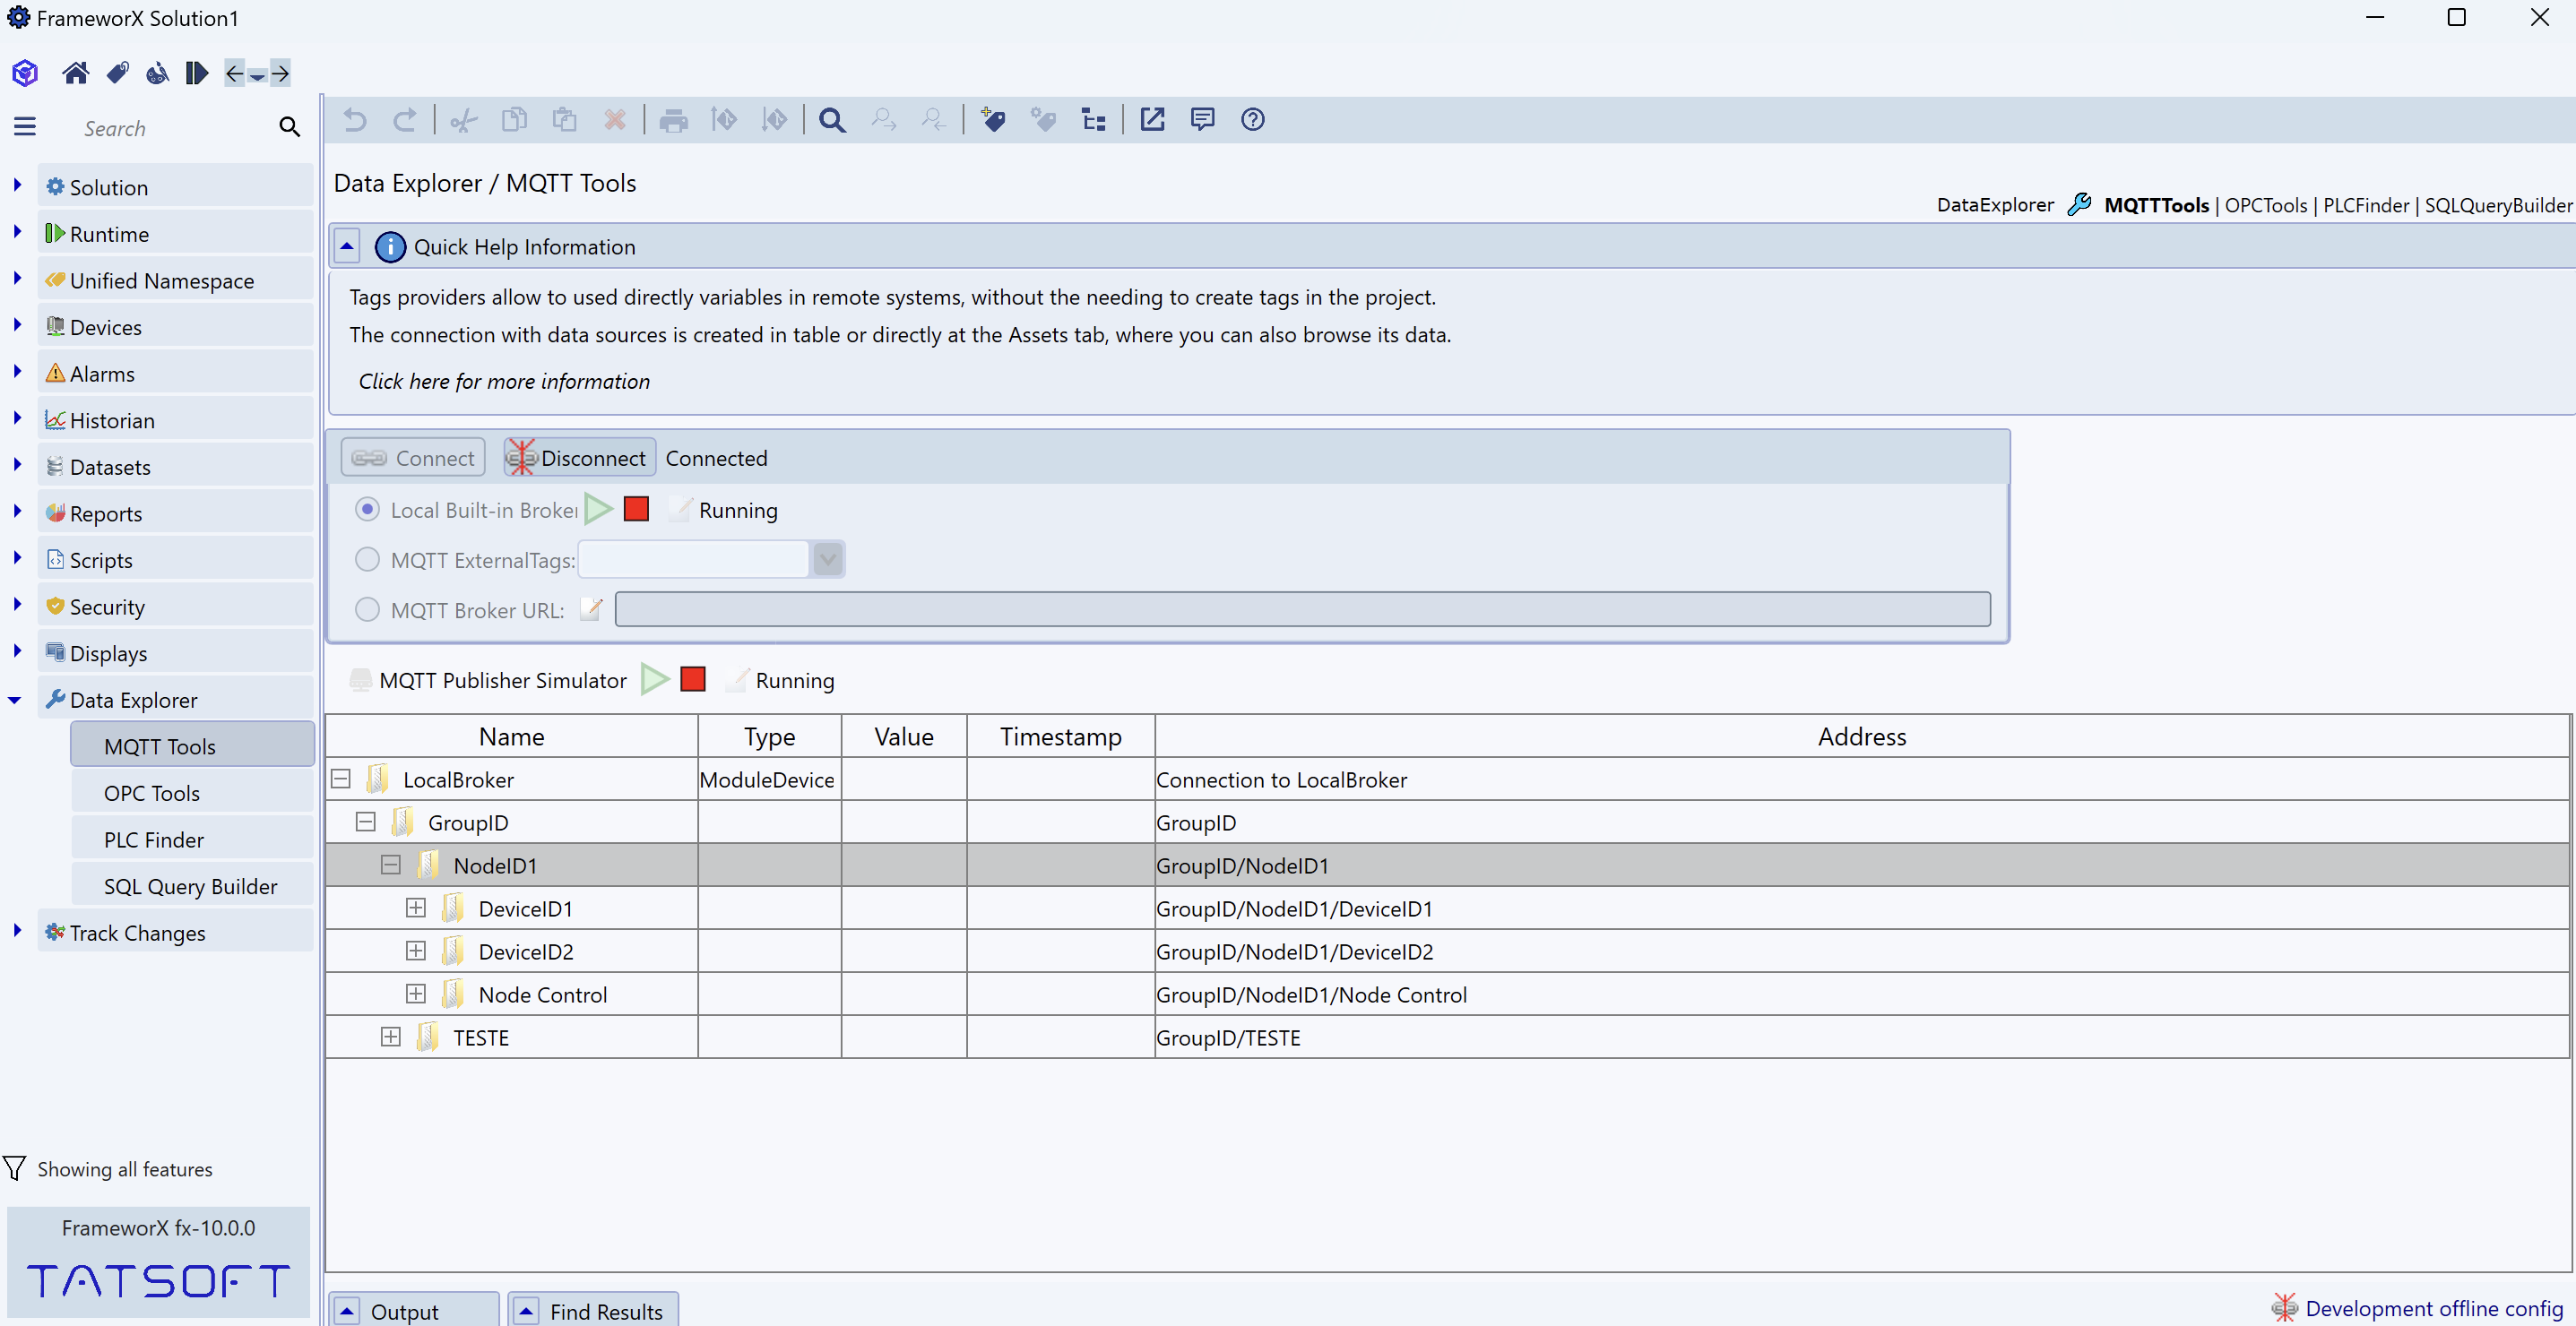Click the tag icon beside Home
2576x1326 pixels.
117,73
